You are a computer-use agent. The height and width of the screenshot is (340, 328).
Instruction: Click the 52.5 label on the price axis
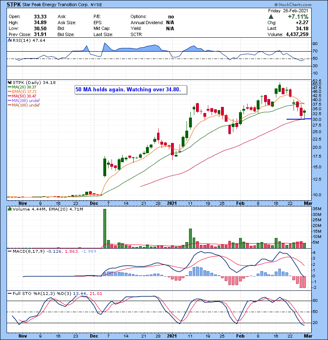(x=317, y=81)
